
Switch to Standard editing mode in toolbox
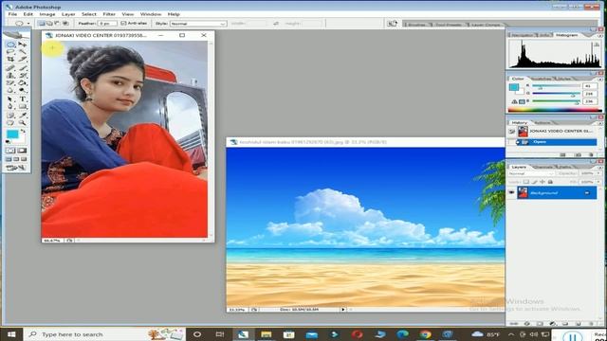click(10, 150)
